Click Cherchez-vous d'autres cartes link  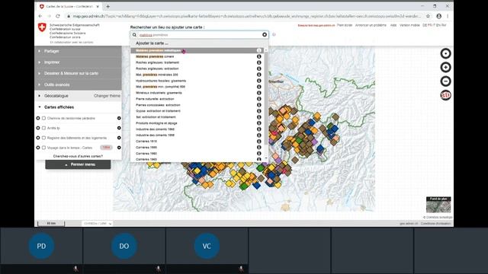coord(78,156)
